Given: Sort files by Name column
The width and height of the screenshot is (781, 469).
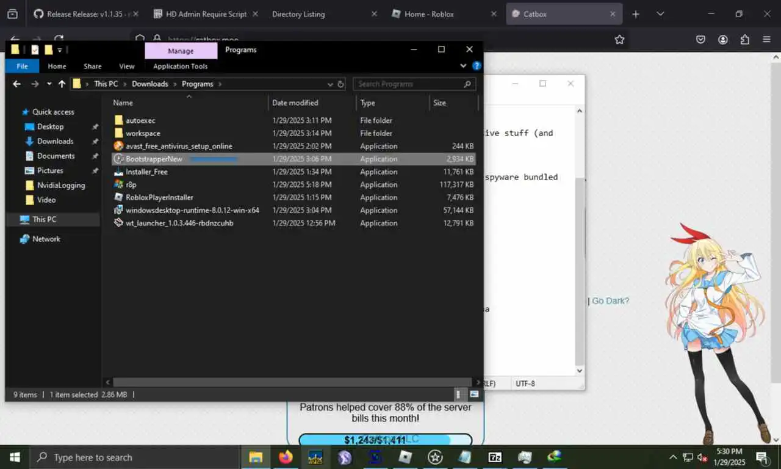Looking at the screenshot, I should 123,103.
